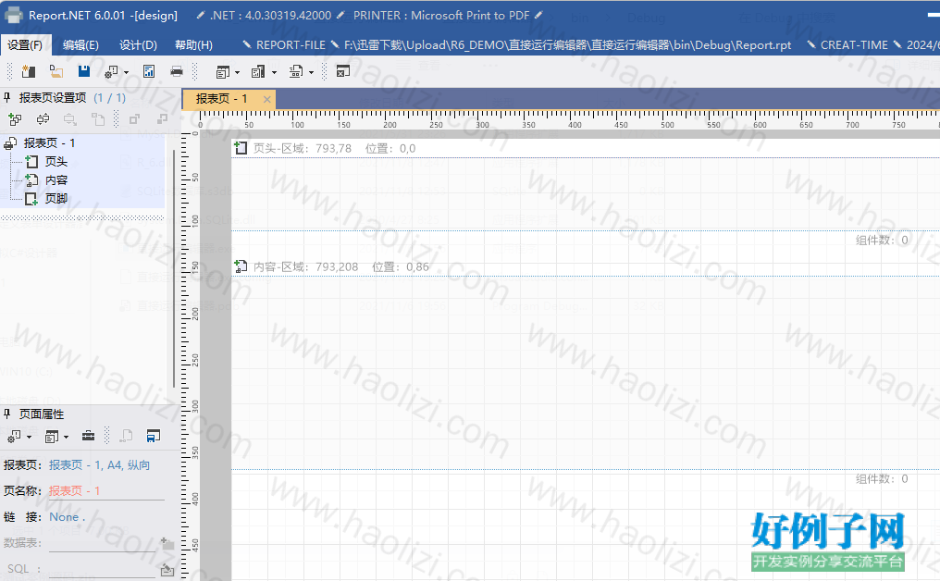
Task: Click window layout icon in 页面属性 toolbar
Action: [x=52, y=437]
